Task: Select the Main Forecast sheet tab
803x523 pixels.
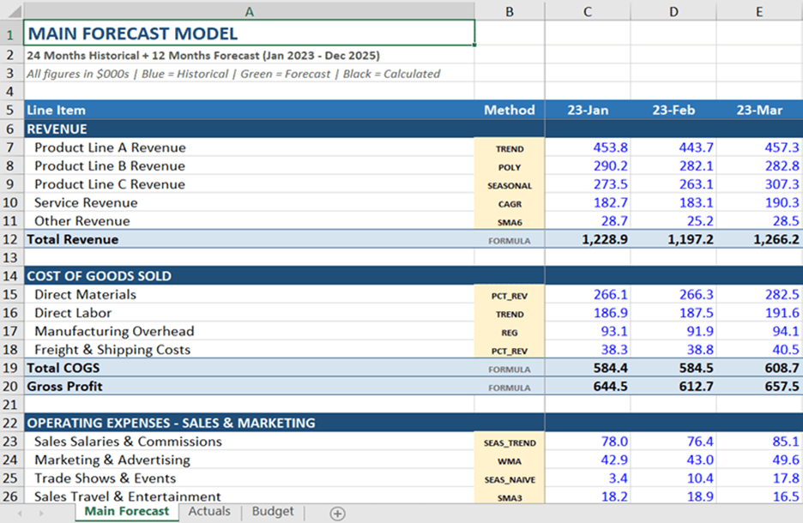Action: point(126,512)
